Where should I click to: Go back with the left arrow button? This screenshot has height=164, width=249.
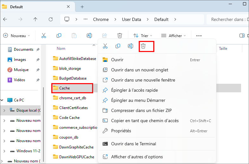5,19
